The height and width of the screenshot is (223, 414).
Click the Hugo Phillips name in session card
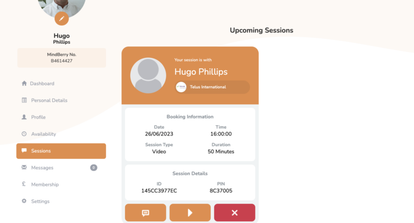pyautogui.click(x=201, y=72)
